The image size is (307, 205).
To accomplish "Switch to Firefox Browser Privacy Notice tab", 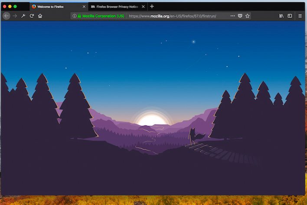I will (118, 7).
